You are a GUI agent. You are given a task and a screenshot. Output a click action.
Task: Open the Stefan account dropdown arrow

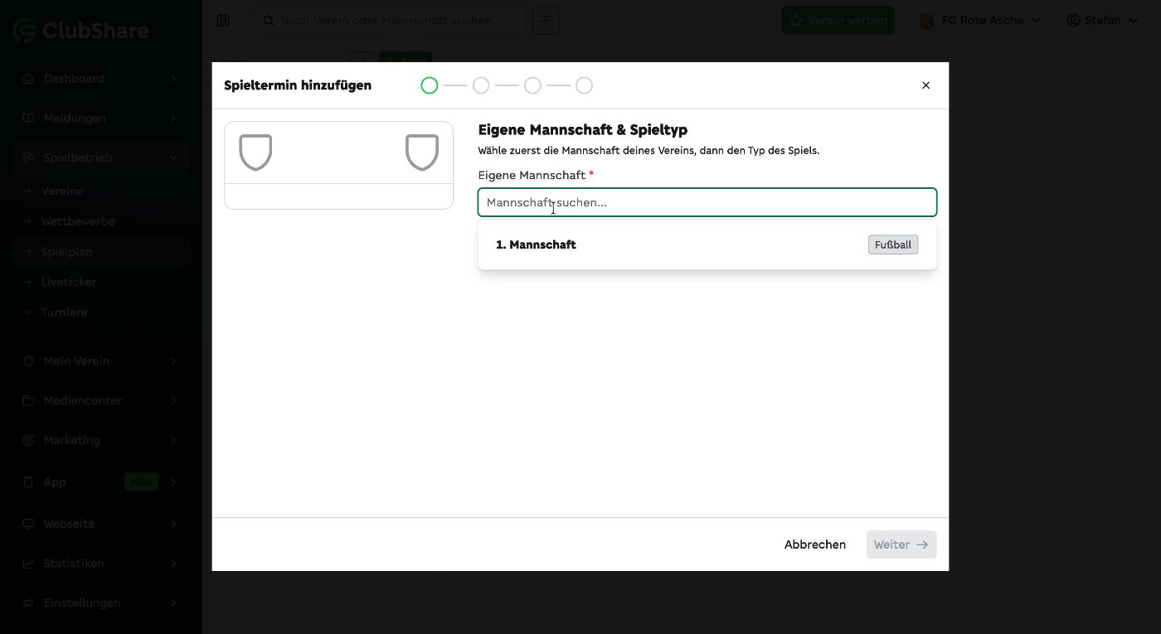tap(1133, 20)
